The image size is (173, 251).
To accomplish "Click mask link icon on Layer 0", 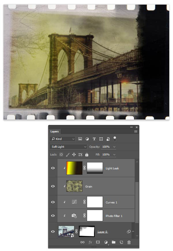I will click(x=76, y=231).
